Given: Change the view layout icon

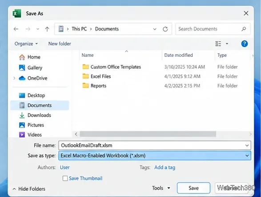Looking at the screenshot, I should [x=218, y=44].
